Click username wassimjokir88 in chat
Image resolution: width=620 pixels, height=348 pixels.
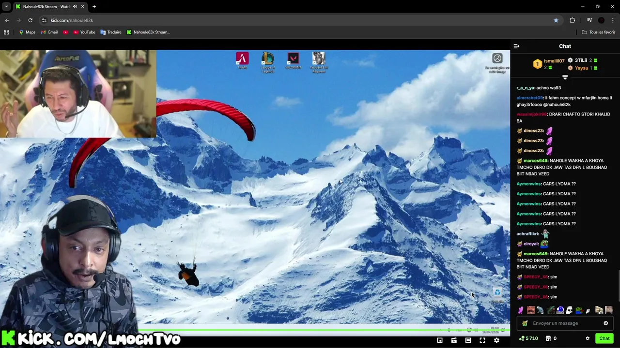[531, 115]
